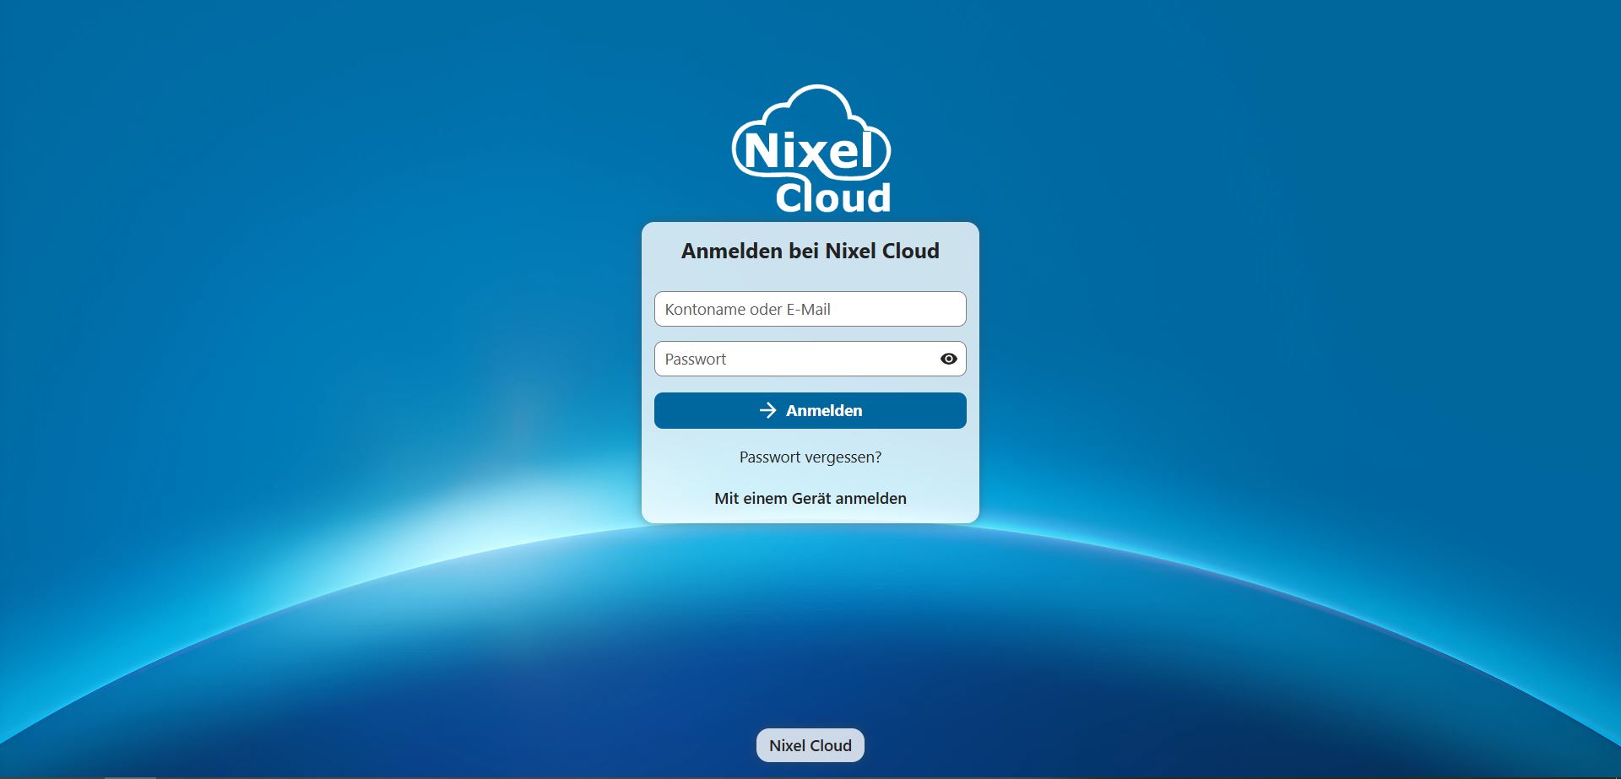Focus the Kontoname oder E-Mail field
This screenshot has height=779, width=1621.
tap(810, 309)
